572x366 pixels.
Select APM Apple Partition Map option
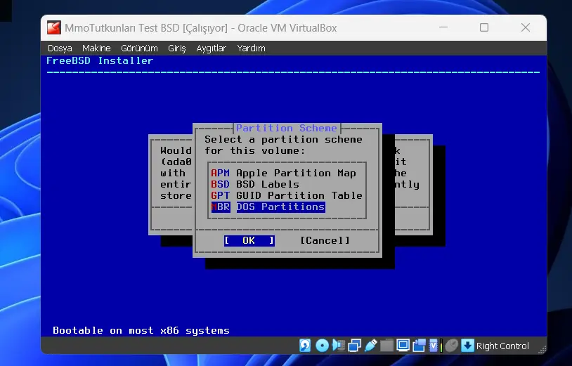283,173
